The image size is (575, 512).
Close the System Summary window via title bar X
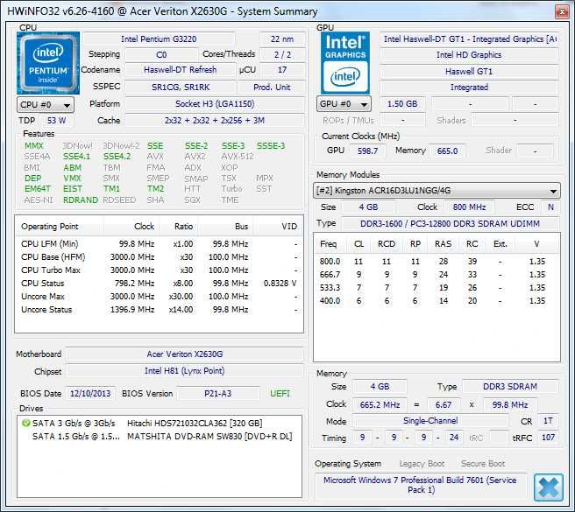click(x=562, y=12)
